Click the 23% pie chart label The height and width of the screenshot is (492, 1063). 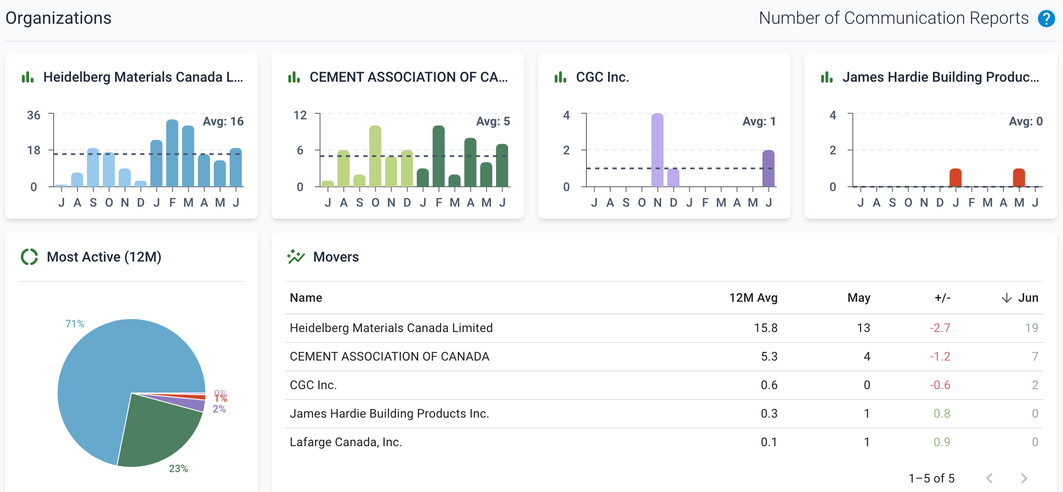click(x=178, y=469)
